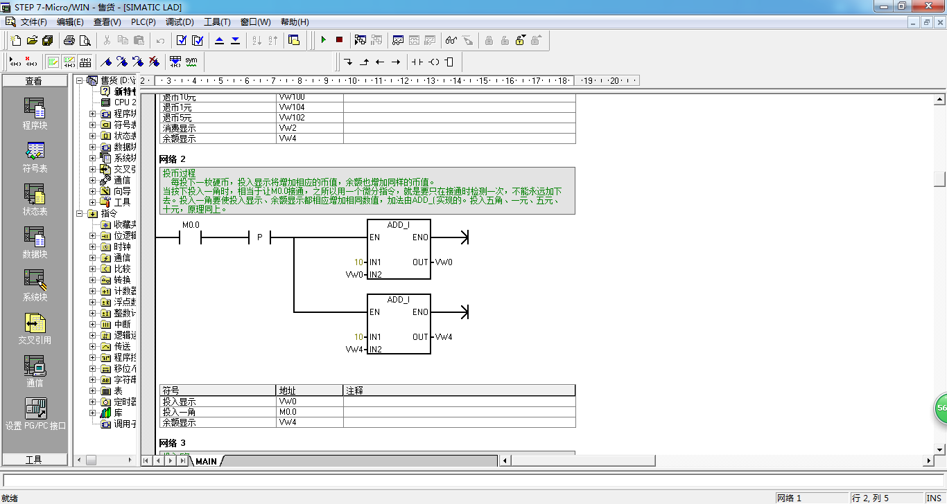Stop PLC with red STOP square
Image resolution: width=947 pixels, height=504 pixels.
pyautogui.click(x=339, y=40)
